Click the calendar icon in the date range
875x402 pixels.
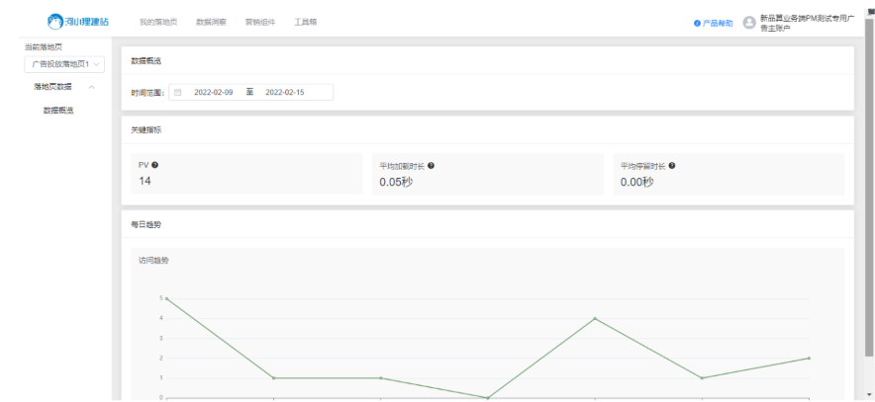pos(177,92)
